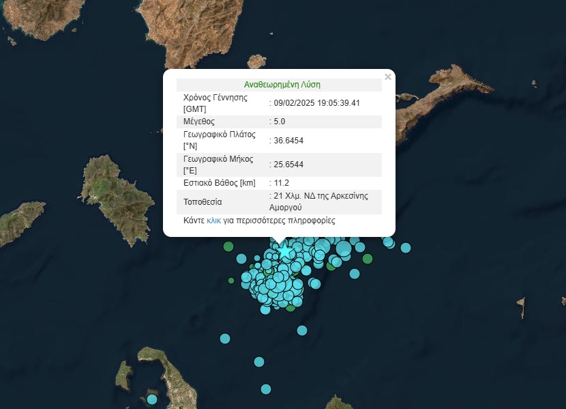Select the cyan star epicenter marker

(284, 252)
